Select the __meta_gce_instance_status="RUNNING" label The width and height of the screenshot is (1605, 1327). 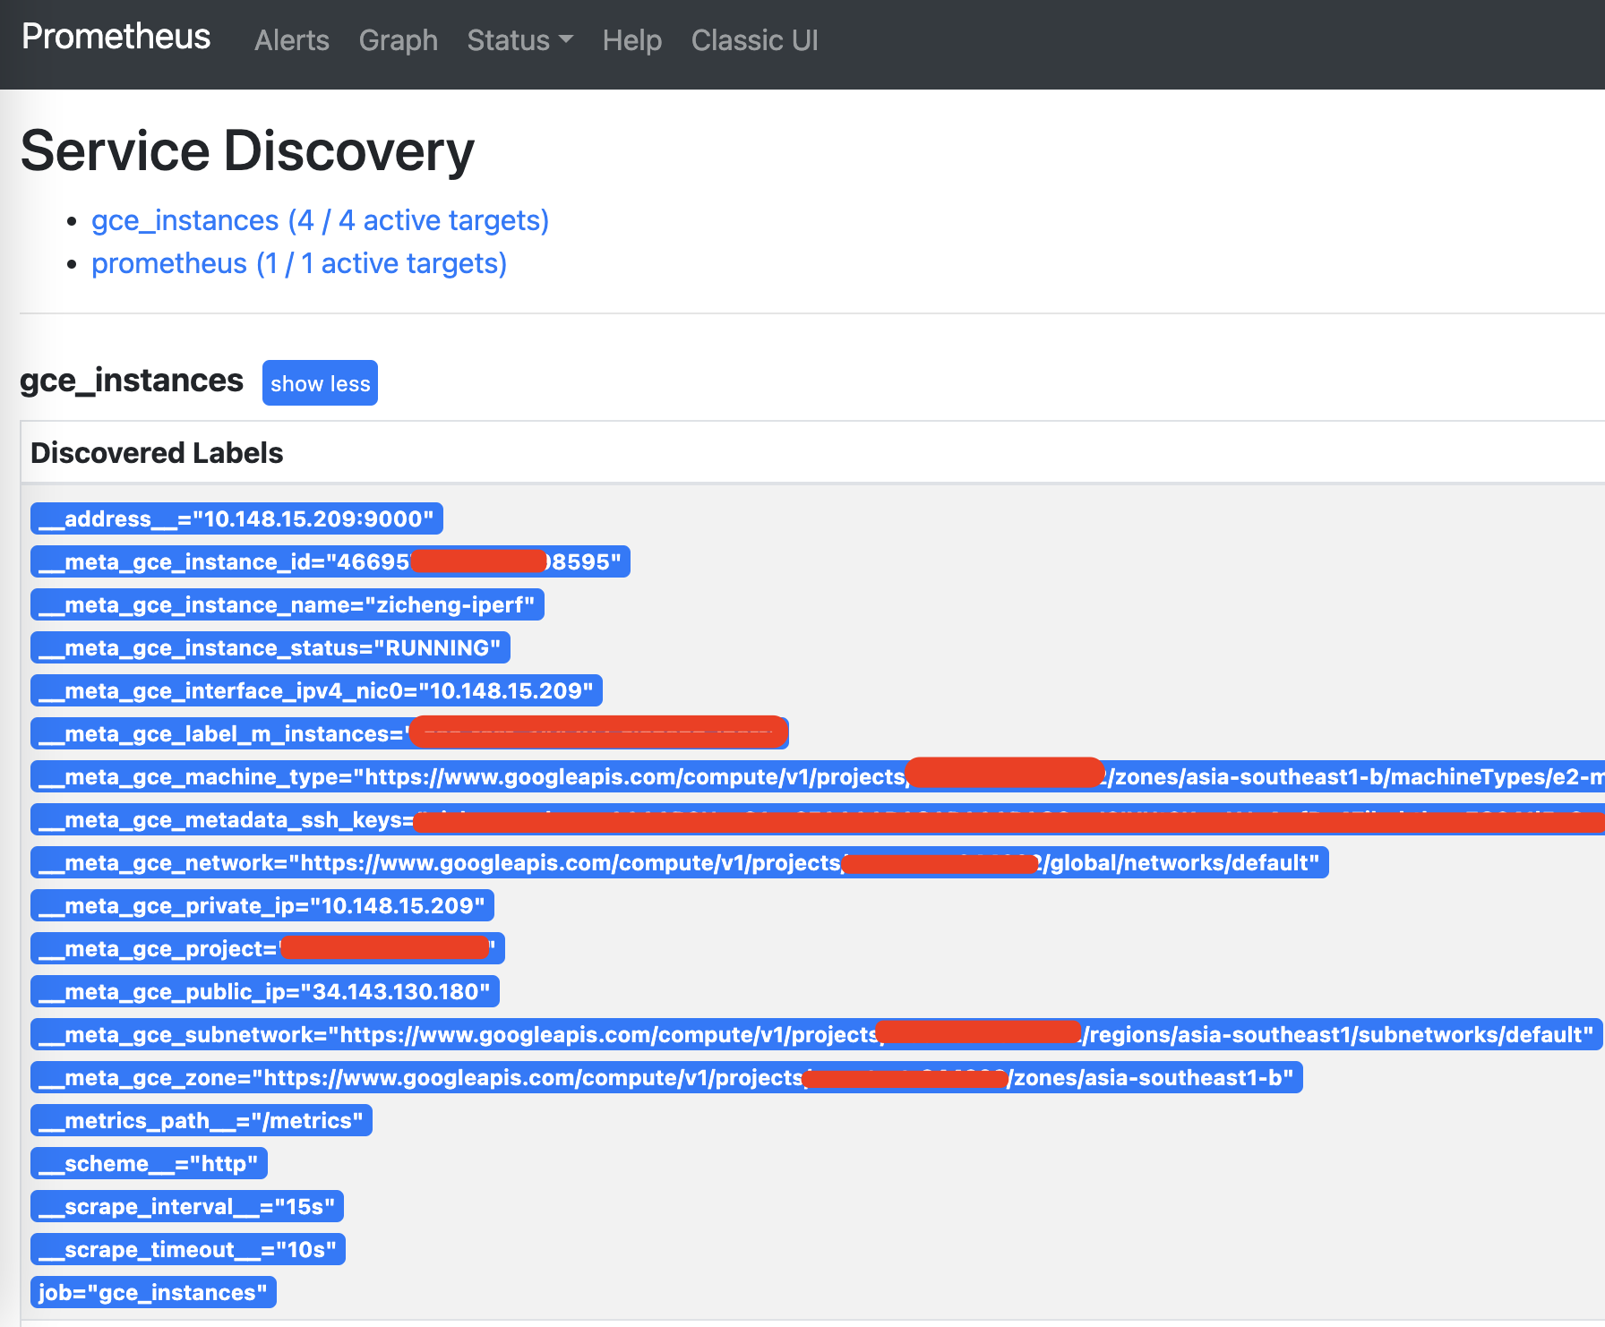tap(270, 648)
